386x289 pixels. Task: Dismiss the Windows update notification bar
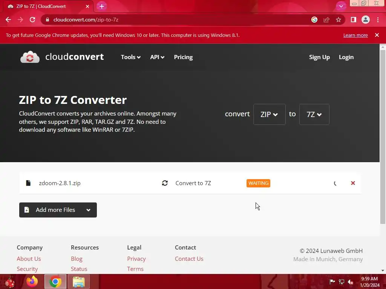(377, 35)
